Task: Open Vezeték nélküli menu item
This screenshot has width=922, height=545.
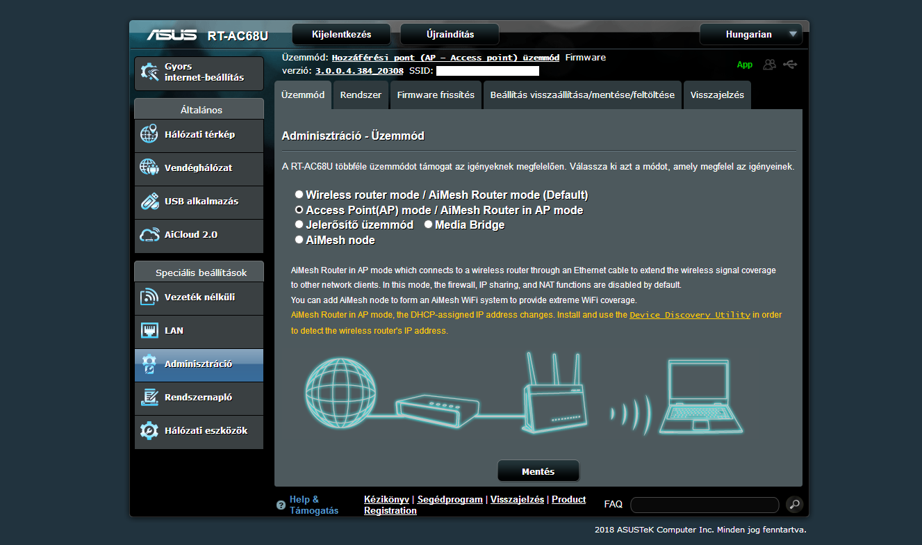Action: tap(199, 298)
